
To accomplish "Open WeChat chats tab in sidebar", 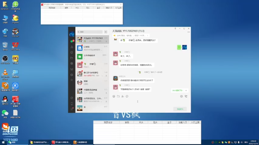I will tap(72, 41).
